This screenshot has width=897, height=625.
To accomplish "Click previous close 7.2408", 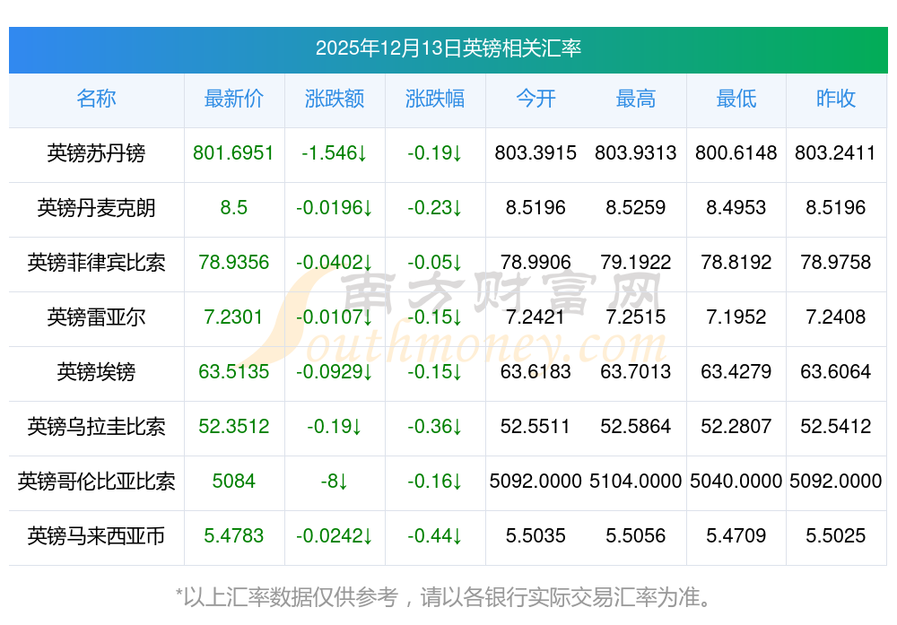I will coord(836,317).
